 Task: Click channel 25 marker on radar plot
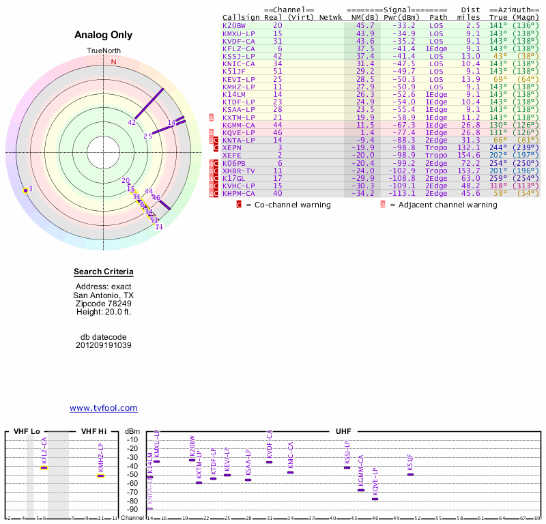click(148, 136)
